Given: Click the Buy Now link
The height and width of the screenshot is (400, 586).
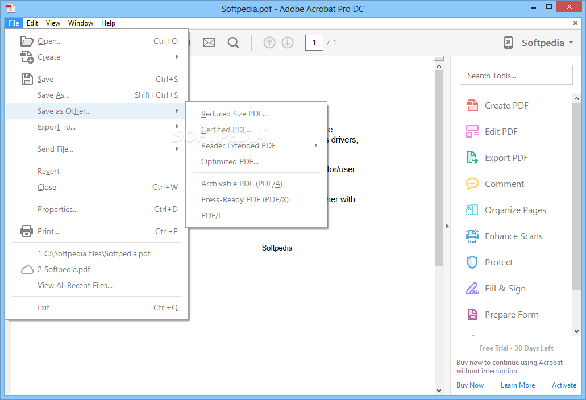Looking at the screenshot, I should (x=470, y=385).
